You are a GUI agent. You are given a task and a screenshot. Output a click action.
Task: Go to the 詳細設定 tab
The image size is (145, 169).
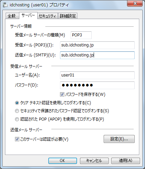(68, 16)
